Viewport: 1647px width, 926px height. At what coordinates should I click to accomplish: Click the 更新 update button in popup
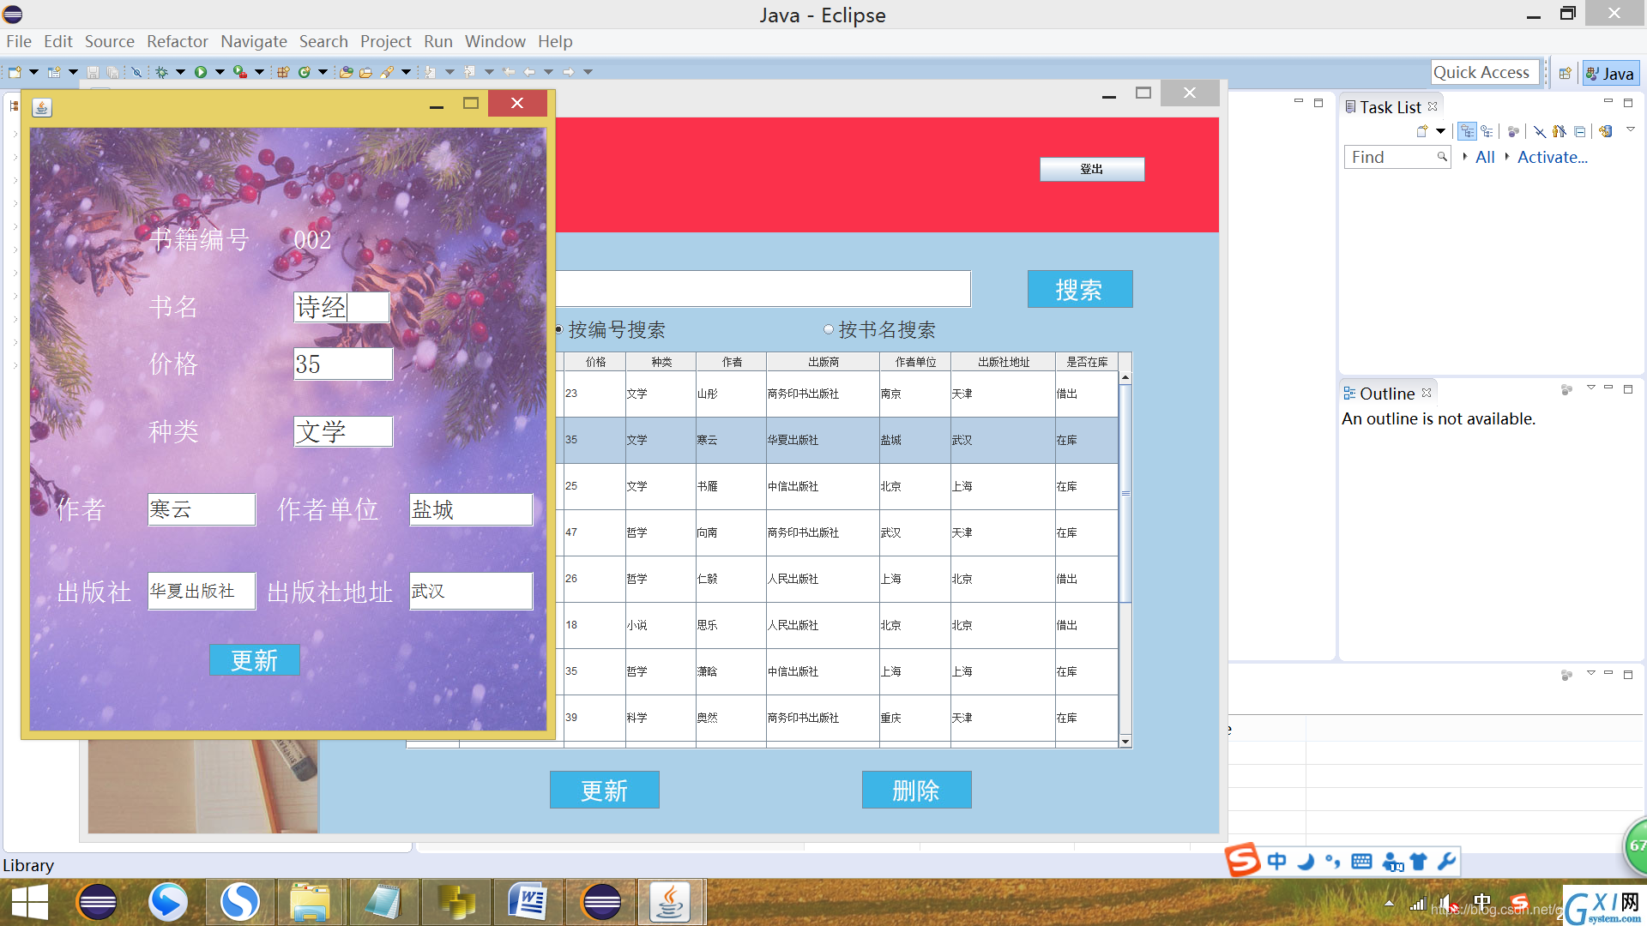pos(253,661)
